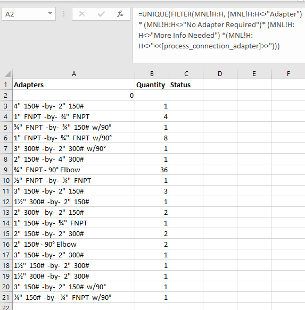This screenshot has height=310, width=305.
Task: Select row 2 header
Action: (6, 95)
